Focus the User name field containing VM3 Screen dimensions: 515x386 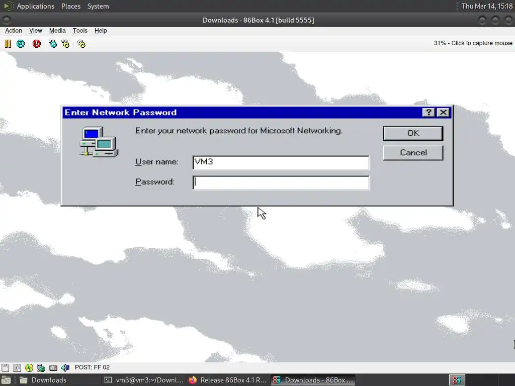(x=281, y=163)
